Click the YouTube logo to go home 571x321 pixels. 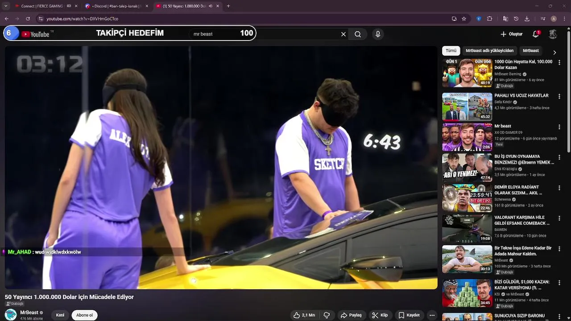pos(35,34)
